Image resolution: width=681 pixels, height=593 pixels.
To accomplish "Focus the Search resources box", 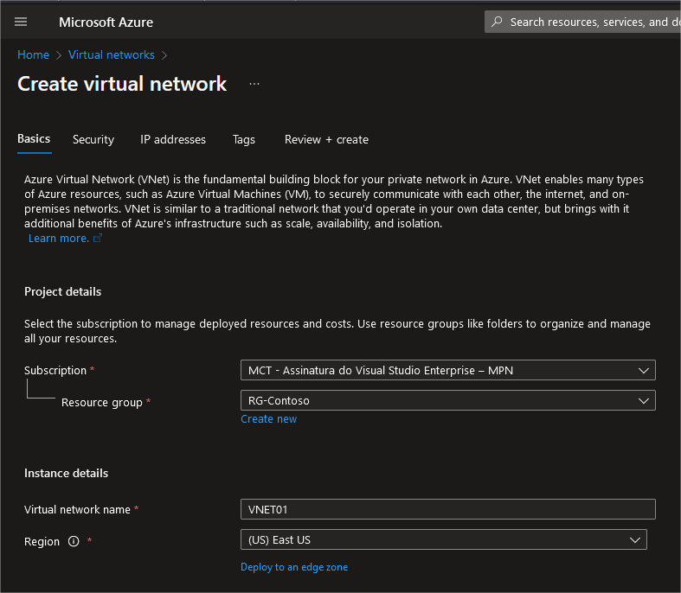I will coord(583,22).
